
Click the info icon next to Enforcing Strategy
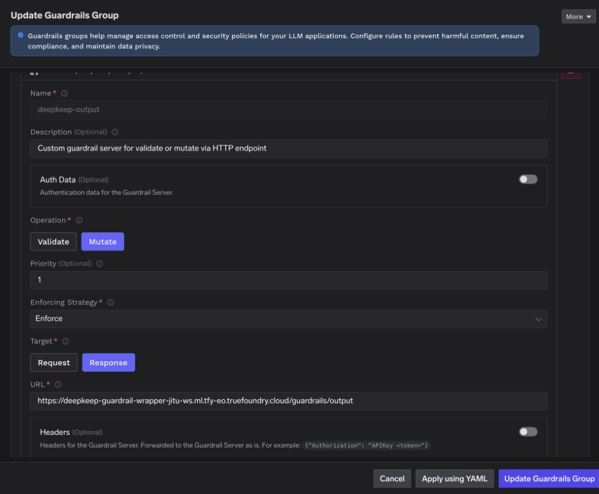[x=111, y=302]
